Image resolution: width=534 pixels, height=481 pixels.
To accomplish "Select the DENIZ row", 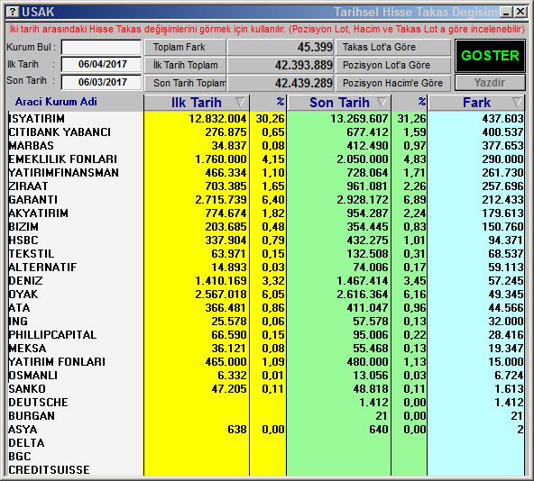I will point(265,281).
